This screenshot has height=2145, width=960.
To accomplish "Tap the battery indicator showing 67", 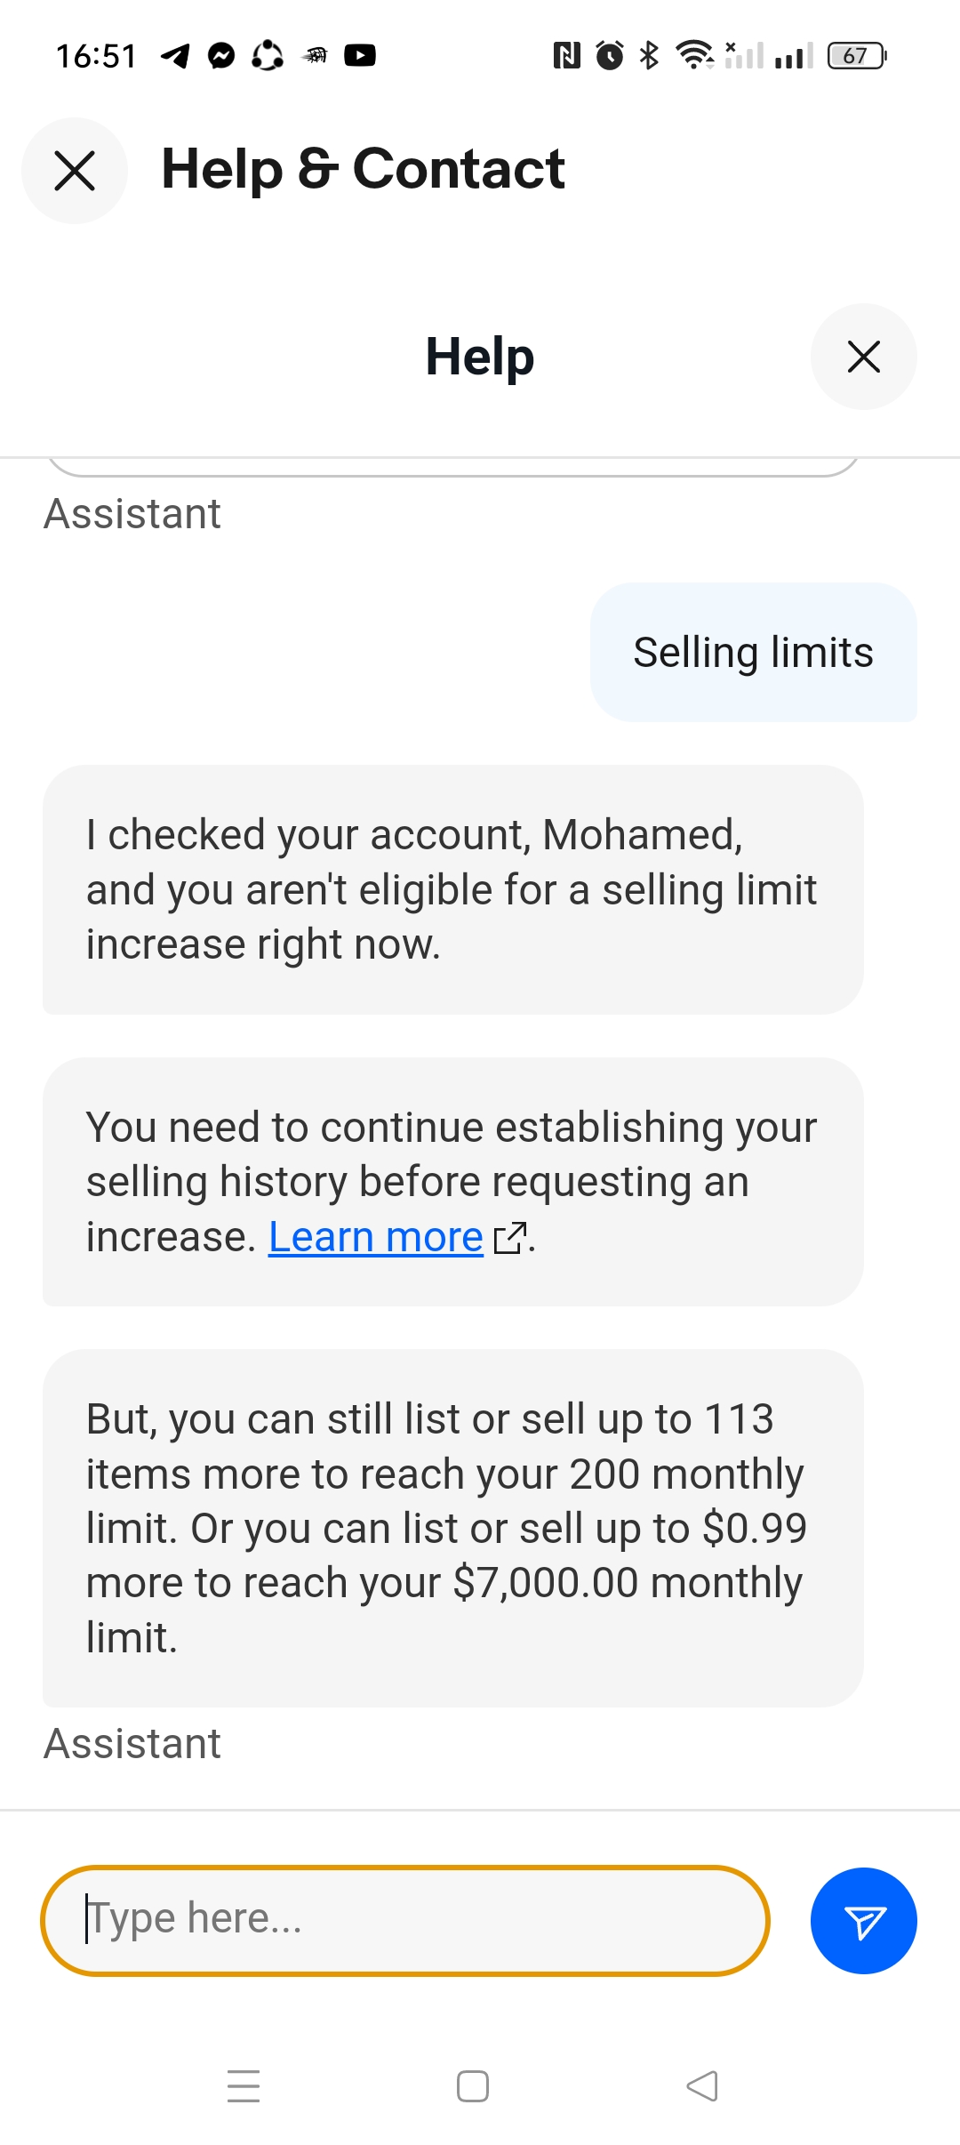I will [x=857, y=56].
